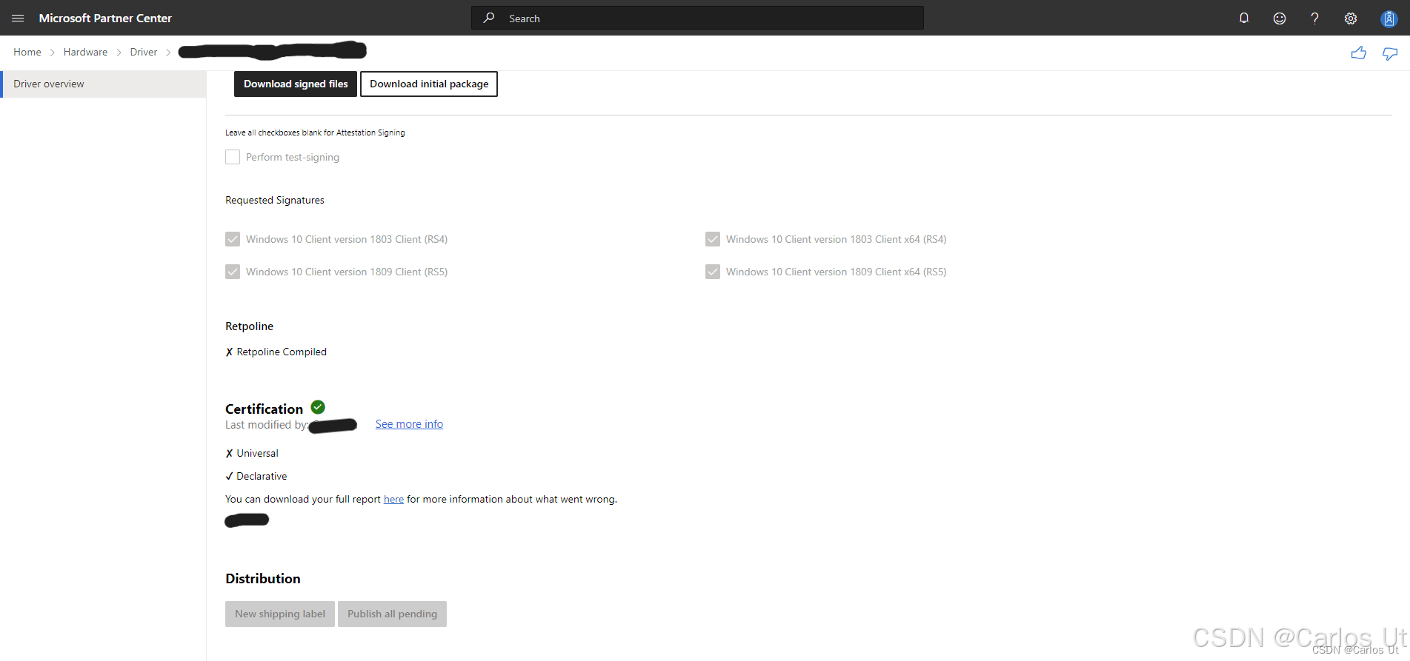Toggle Windows 10 1803 Client (RS4) checkbox

(233, 239)
